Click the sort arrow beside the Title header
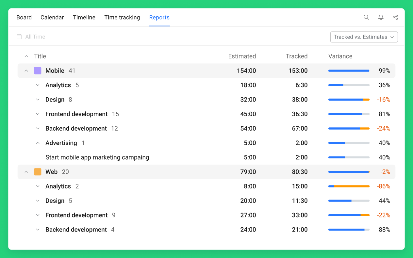The width and height of the screenshot is (413, 258). pos(26,56)
